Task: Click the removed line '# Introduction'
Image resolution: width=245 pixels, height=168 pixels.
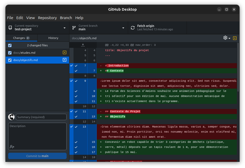Action: tap(167, 66)
